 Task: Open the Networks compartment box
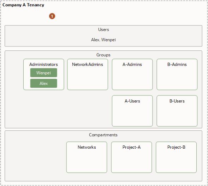(x=87, y=157)
